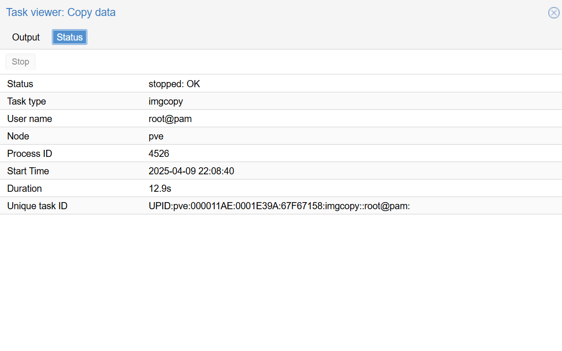Click the start time 2025-04-09 22:08:40
562x351 pixels.
191,171
